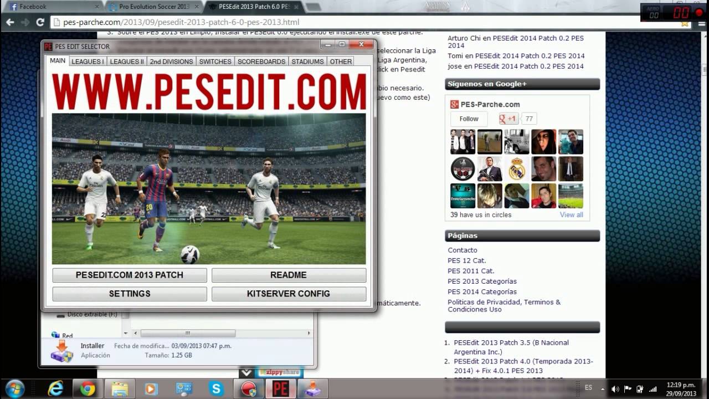Open the Windows Start menu
The width and height of the screenshot is (709, 399).
click(x=14, y=388)
